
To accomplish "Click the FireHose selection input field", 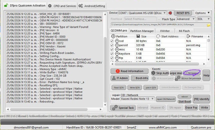I will (x=140, y=19).
